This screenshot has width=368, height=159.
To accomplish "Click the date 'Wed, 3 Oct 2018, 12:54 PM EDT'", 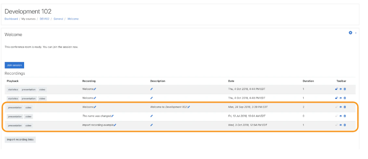I will click(248, 125).
